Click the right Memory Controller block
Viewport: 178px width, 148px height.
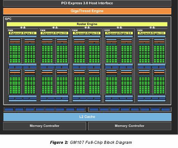pyautogui.click(x=129, y=126)
